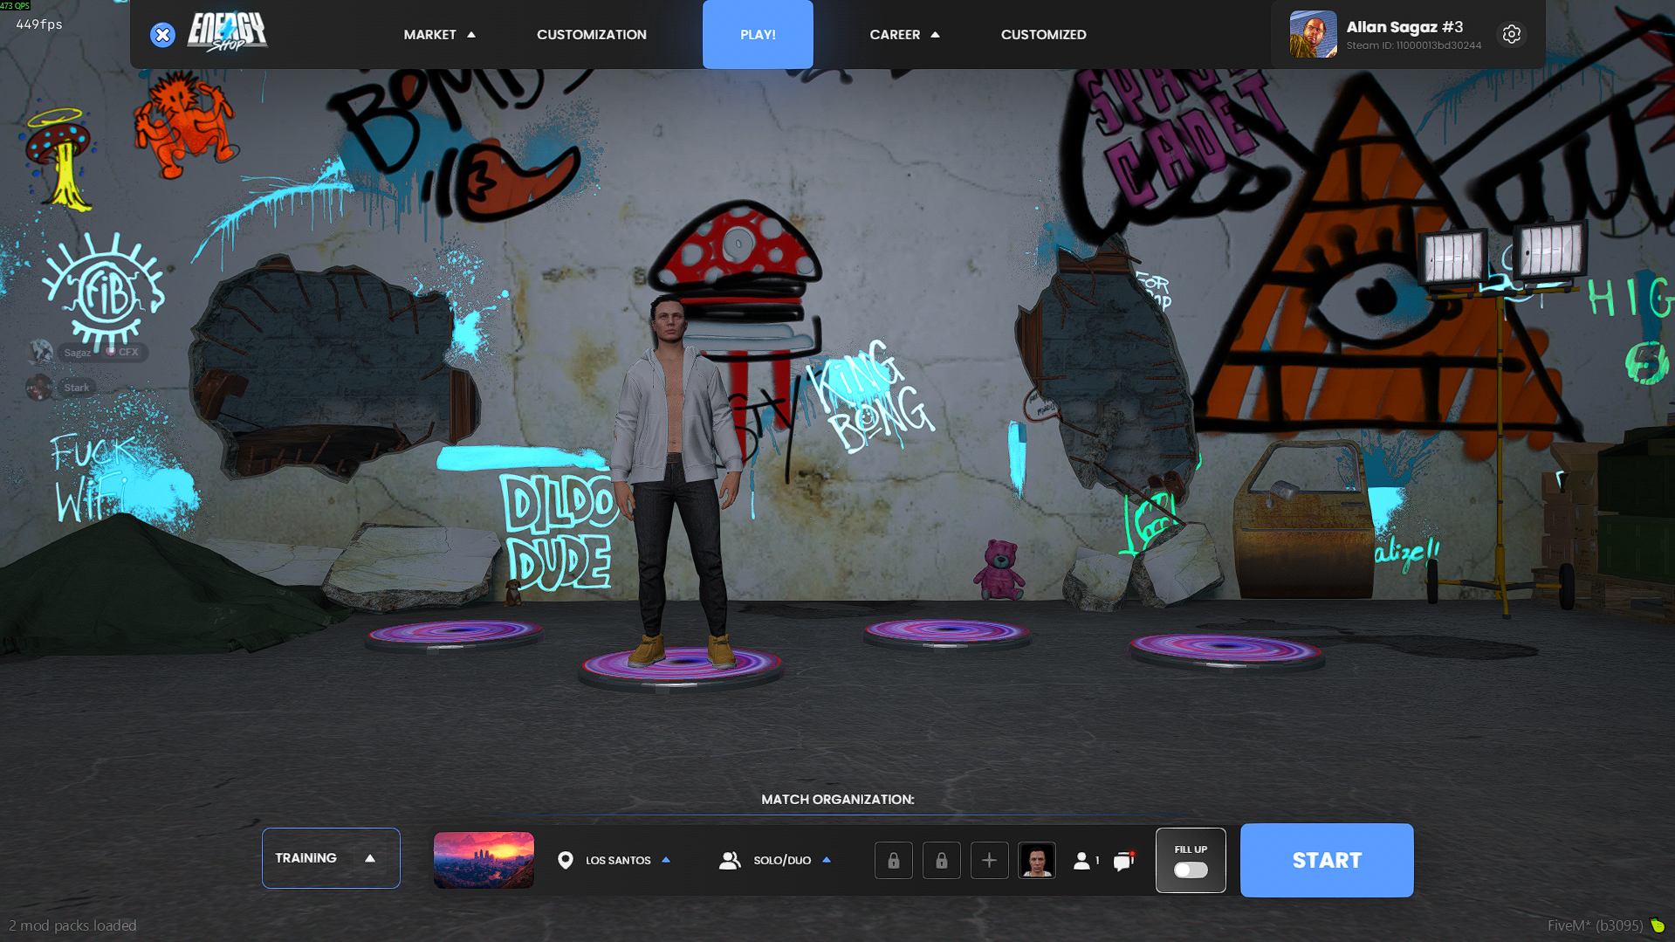Click the green icon beside the FiveM label
Image resolution: width=1675 pixels, height=942 pixels.
coord(1658,925)
